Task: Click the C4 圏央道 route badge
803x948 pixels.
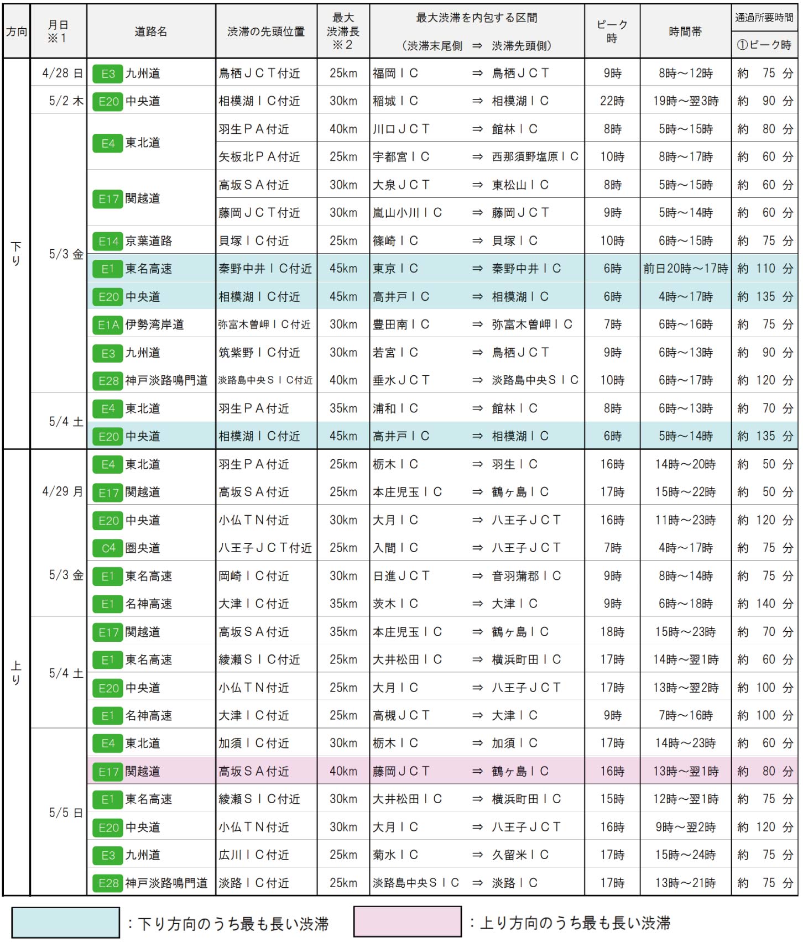Action: pyautogui.click(x=108, y=548)
